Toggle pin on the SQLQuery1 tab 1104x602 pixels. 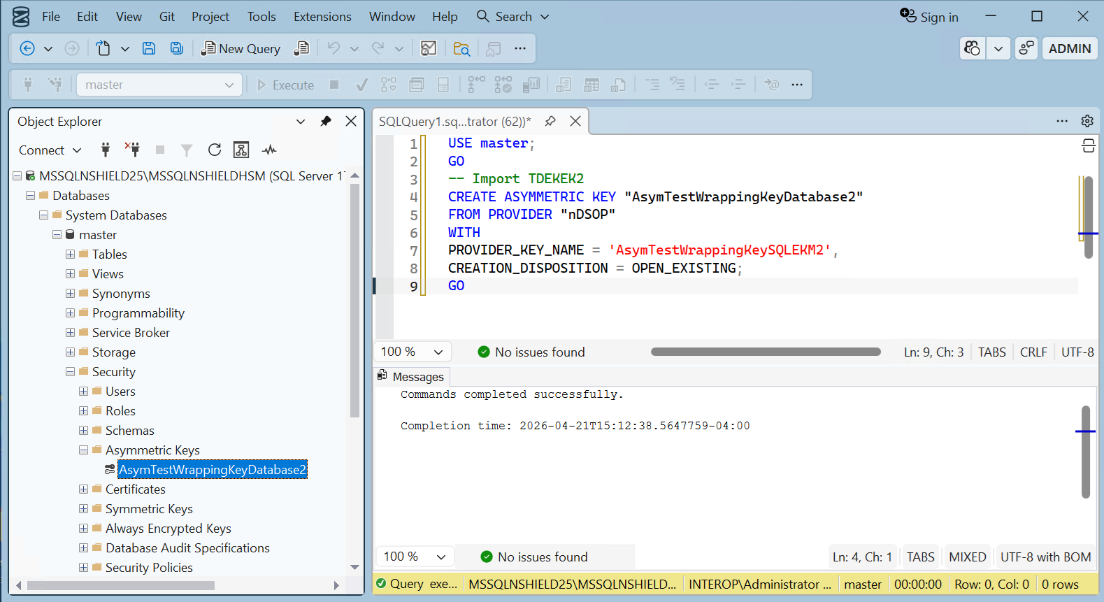click(550, 121)
